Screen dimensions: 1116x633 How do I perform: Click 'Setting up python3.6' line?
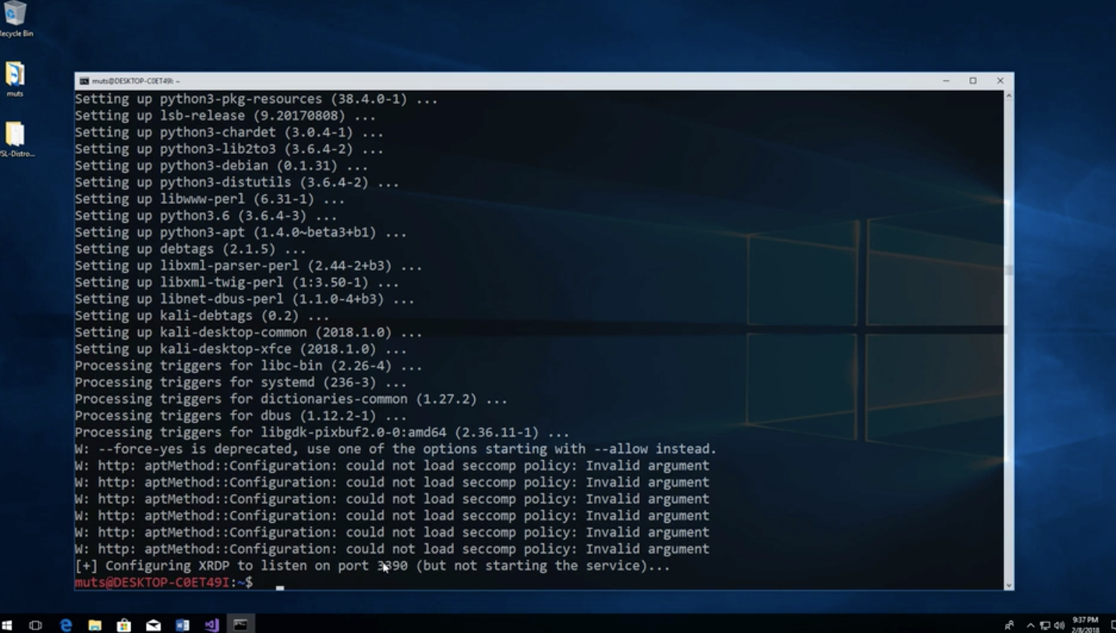(206, 216)
